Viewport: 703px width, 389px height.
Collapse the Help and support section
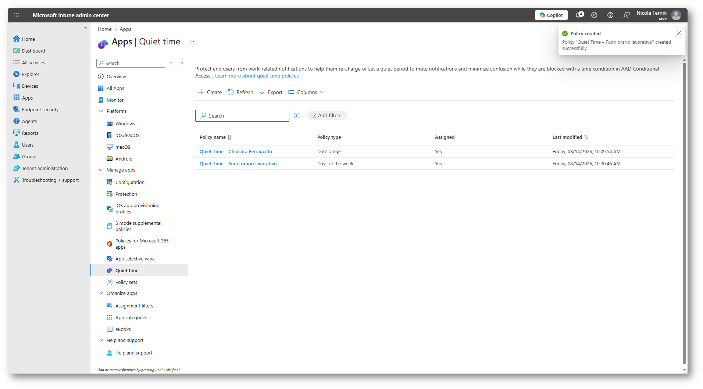[x=101, y=340]
